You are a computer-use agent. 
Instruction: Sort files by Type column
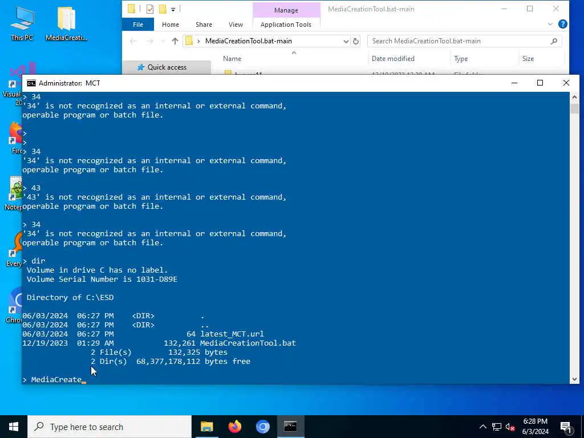461,59
